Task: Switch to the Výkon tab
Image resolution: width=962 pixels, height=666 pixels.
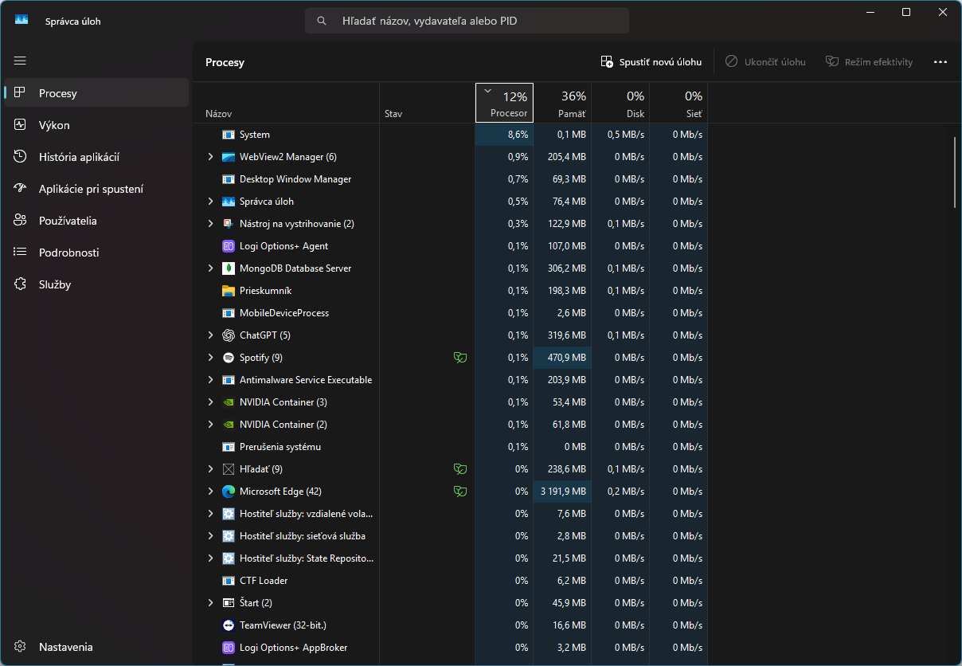Action: pos(96,125)
